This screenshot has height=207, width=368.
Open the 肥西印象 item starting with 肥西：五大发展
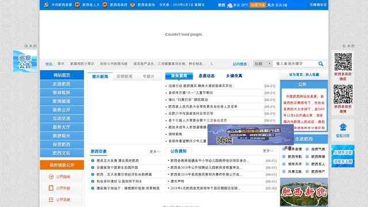[x=124, y=174]
